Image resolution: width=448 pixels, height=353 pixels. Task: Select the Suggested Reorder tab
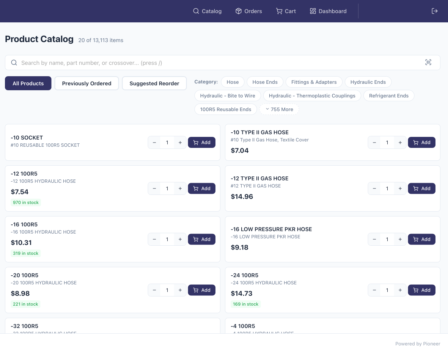coord(154,83)
